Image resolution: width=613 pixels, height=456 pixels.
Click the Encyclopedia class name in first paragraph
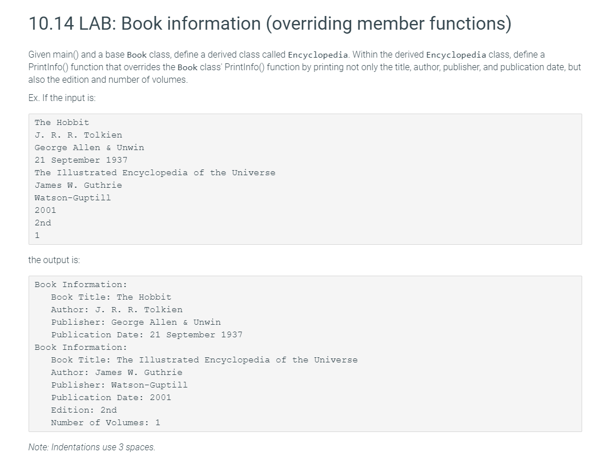[x=318, y=55]
